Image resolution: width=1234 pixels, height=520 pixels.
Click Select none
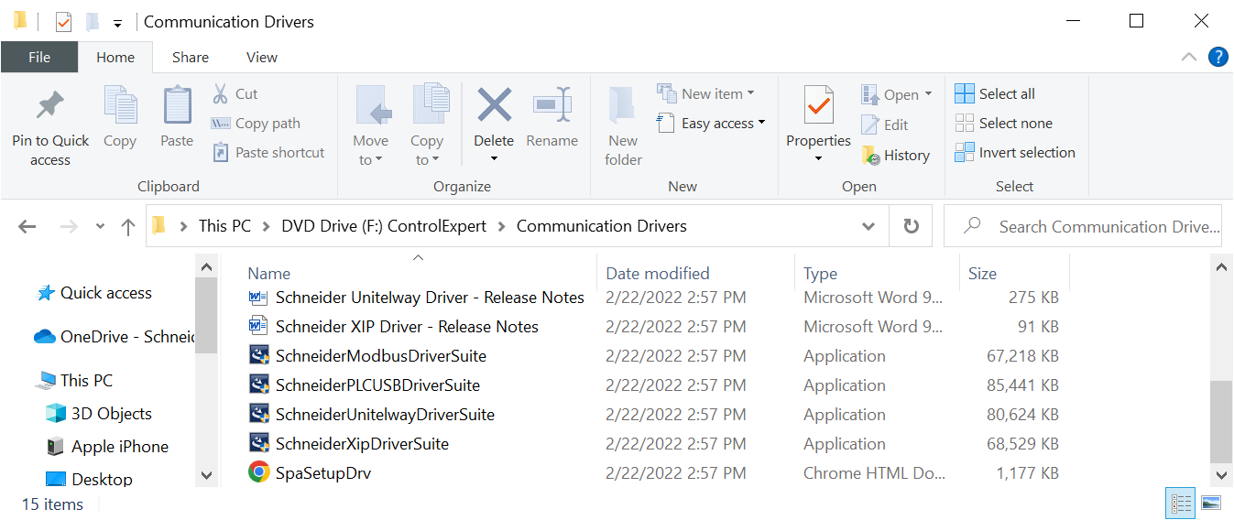pyautogui.click(x=1003, y=123)
